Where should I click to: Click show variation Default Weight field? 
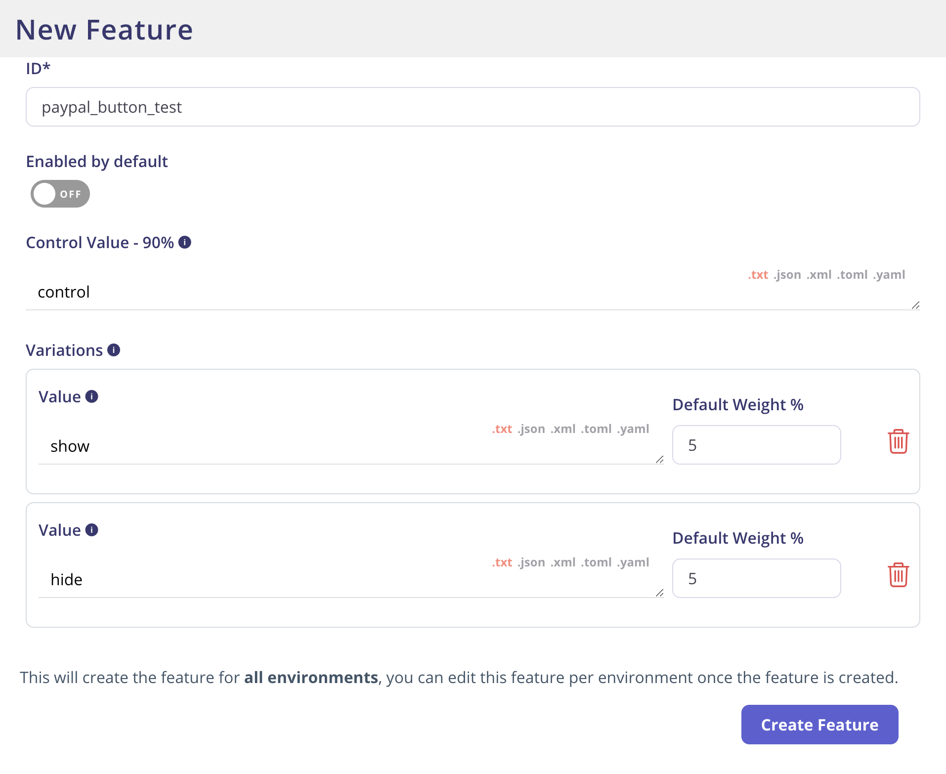[756, 445]
